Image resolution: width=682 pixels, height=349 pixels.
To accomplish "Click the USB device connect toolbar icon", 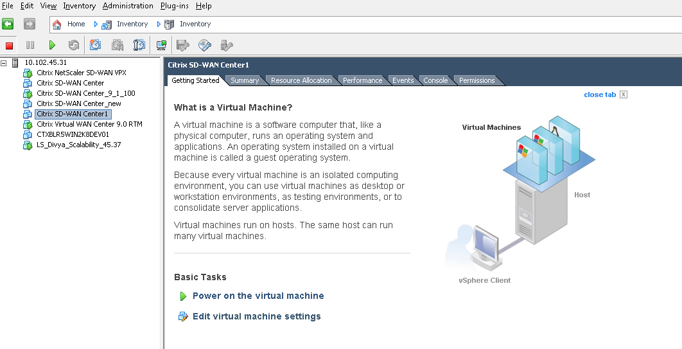I will pos(227,45).
